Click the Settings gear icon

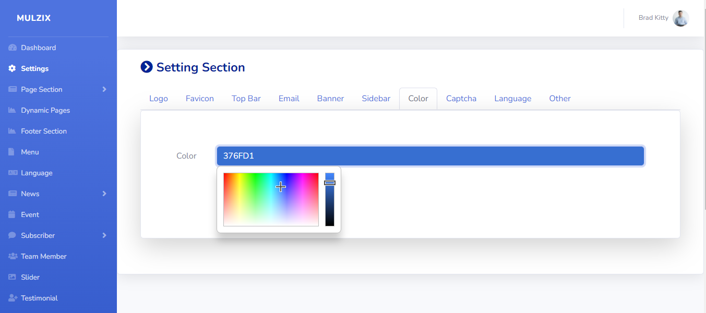pyautogui.click(x=13, y=69)
